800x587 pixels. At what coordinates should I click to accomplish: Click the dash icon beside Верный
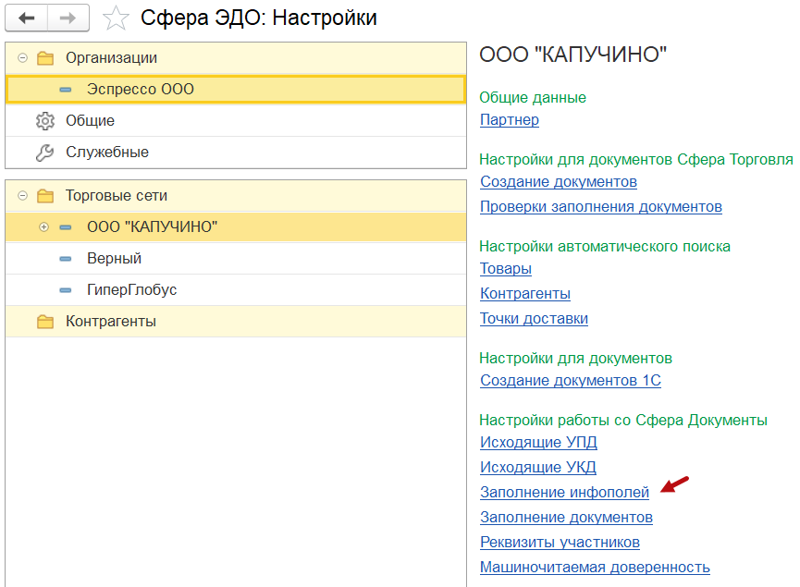click(66, 259)
